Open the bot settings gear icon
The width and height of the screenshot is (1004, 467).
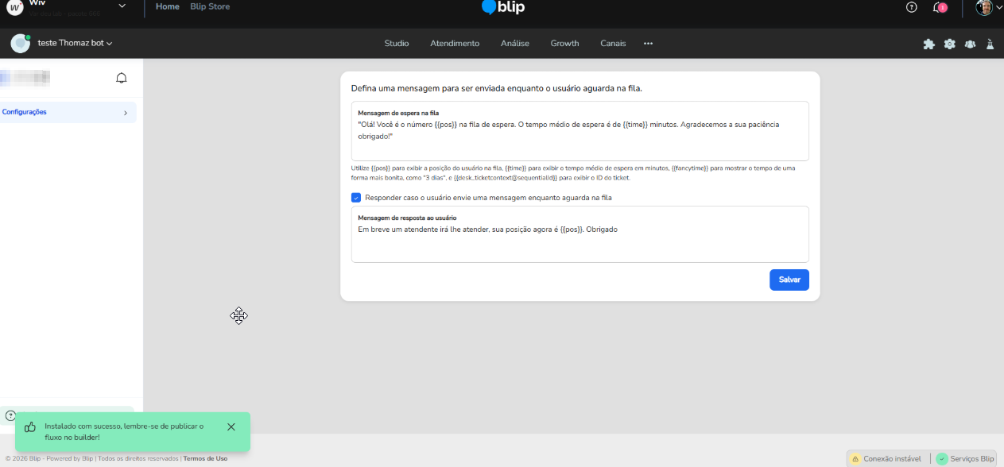(x=949, y=44)
